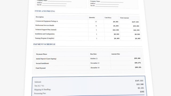Click quantity 1 in Installation and Configuration row
171x96 pixels.
[96, 34]
